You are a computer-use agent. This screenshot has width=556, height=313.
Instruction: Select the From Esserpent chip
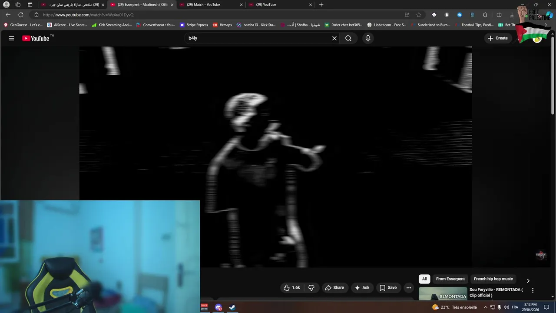(x=450, y=279)
